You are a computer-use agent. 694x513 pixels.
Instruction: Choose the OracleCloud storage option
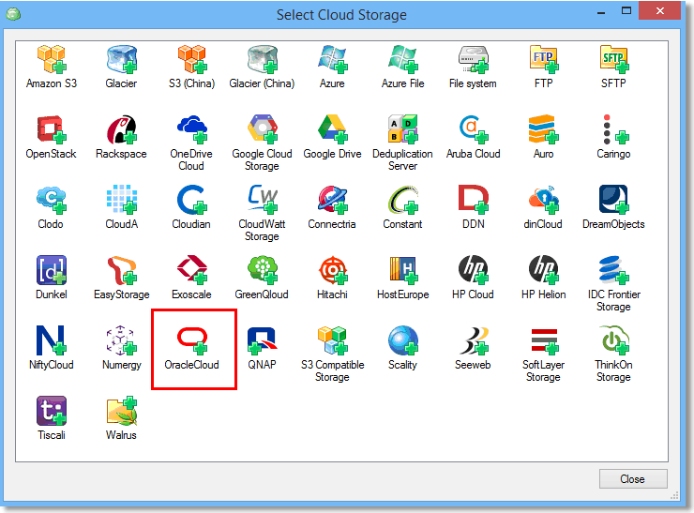192,340
